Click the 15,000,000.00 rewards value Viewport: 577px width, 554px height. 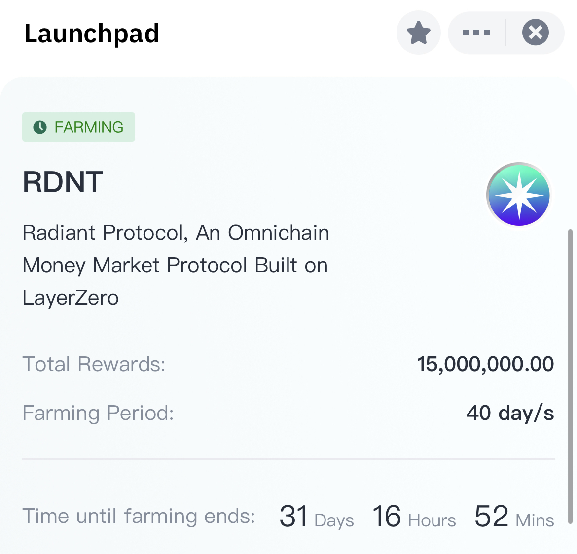click(x=485, y=364)
